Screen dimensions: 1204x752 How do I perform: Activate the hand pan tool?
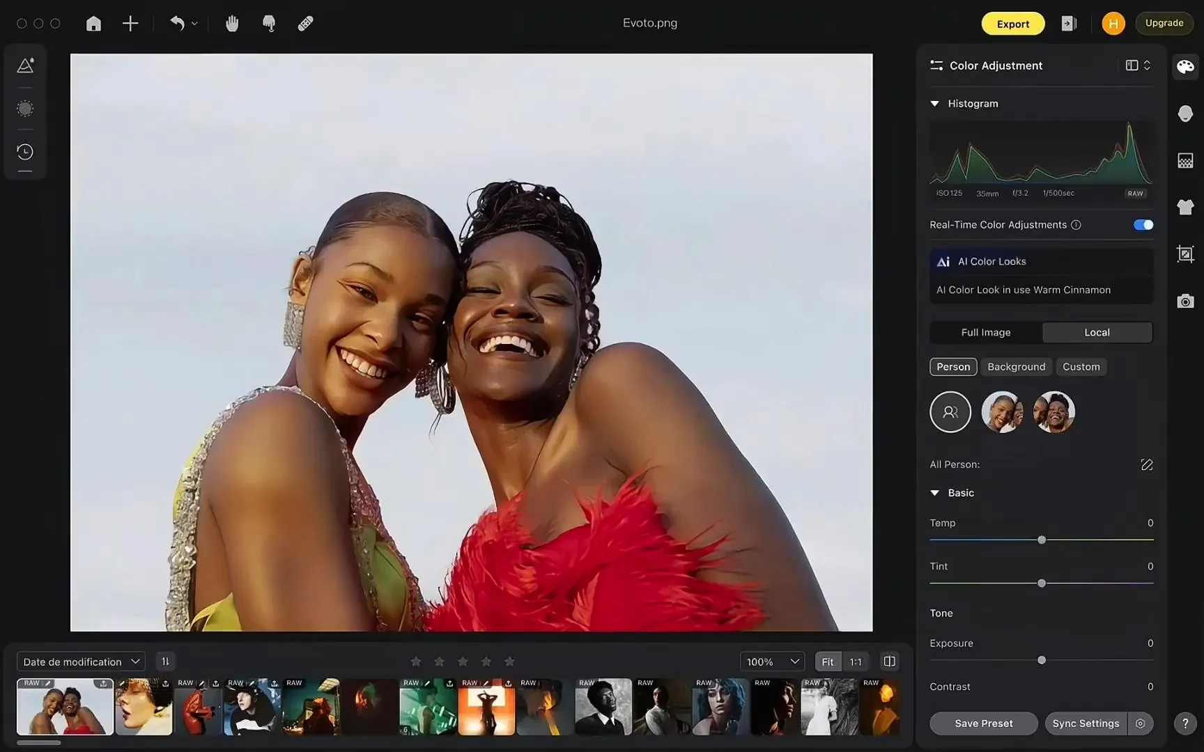tap(232, 23)
